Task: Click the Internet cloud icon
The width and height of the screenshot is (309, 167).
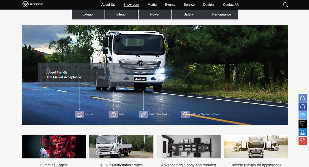Action: tap(79, 114)
